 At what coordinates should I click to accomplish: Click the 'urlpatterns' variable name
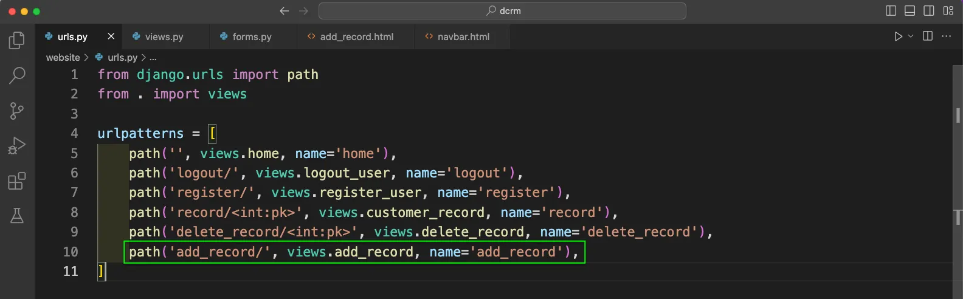140,134
